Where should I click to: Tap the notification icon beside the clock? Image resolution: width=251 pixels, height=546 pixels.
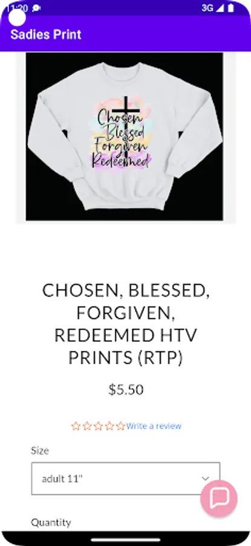(x=36, y=8)
